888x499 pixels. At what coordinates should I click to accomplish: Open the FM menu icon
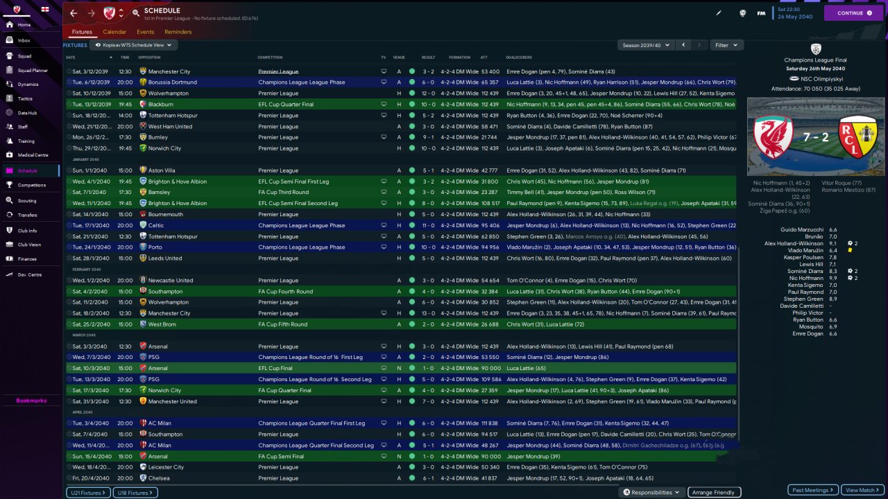[x=761, y=12]
